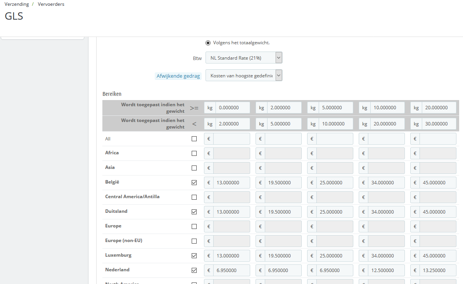Screen dimensions: 463x284
Task: Edit Luxemburg price 13.000000
Action: (x=232, y=256)
